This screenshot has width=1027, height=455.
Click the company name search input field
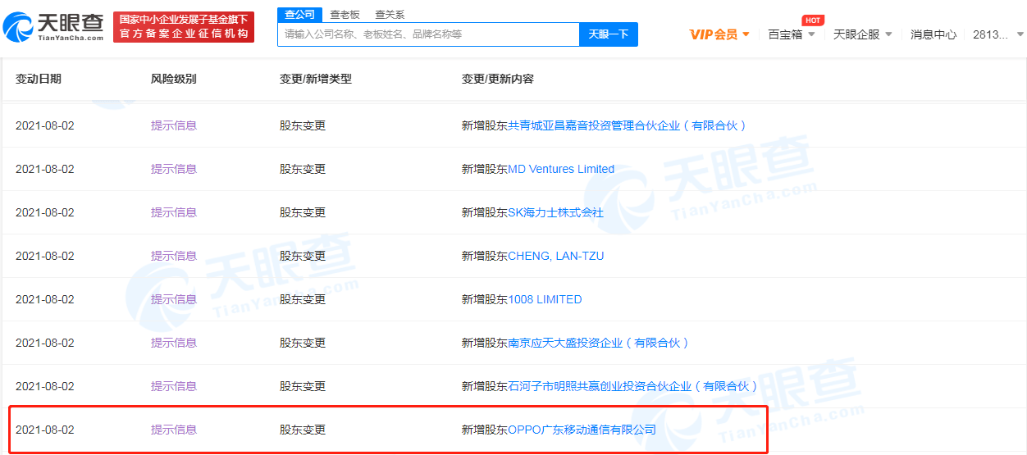coord(428,34)
